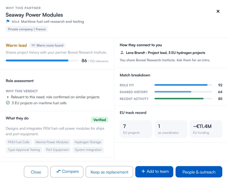Click the blue role flag icon
Screen dimensions: 228x182
(8, 22)
